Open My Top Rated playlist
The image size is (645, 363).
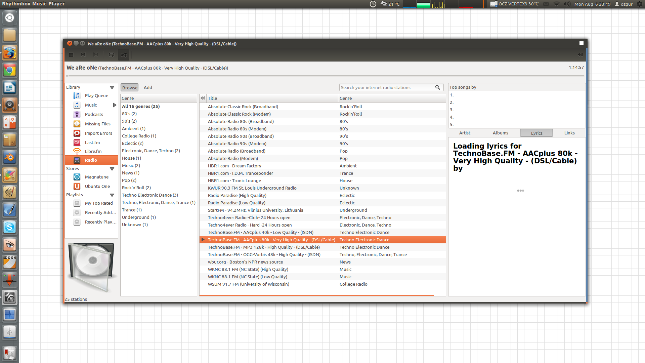[91, 203]
